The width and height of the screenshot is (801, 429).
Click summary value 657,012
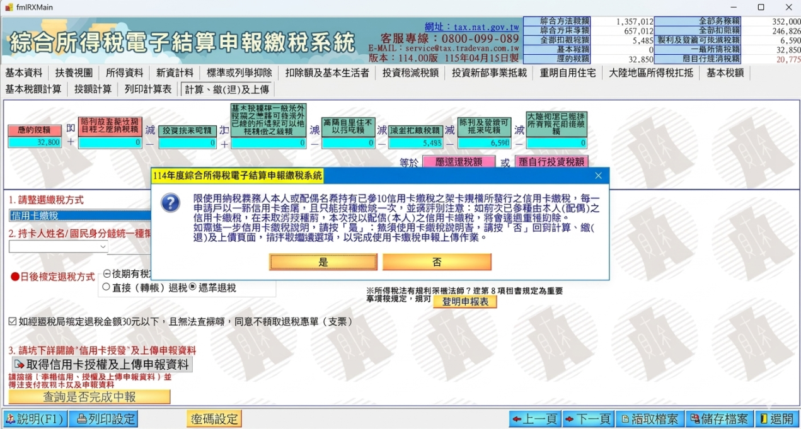click(x=638, y=30)
